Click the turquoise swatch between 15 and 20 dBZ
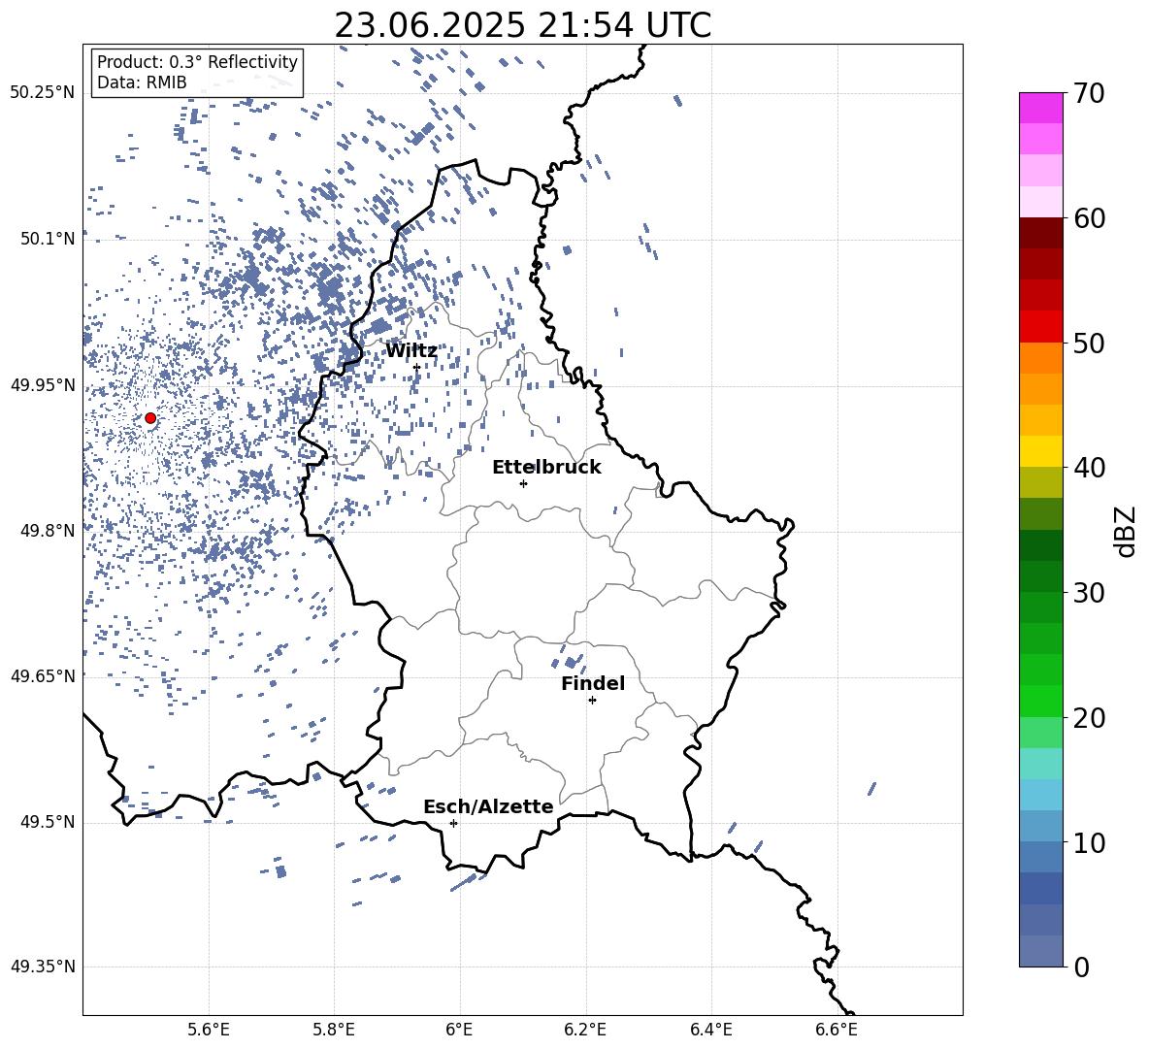1149x1049 pixels. (1040, 764)
